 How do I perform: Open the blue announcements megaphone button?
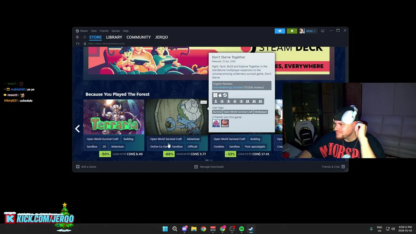pos(280,31)
